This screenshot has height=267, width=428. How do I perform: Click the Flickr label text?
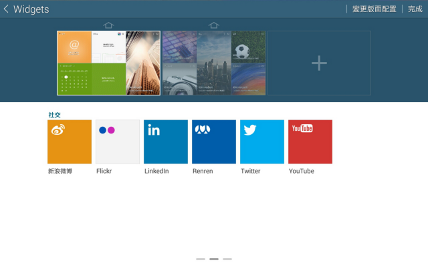click(104, 171)
